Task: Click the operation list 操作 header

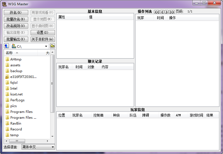Action: [193, 18]
